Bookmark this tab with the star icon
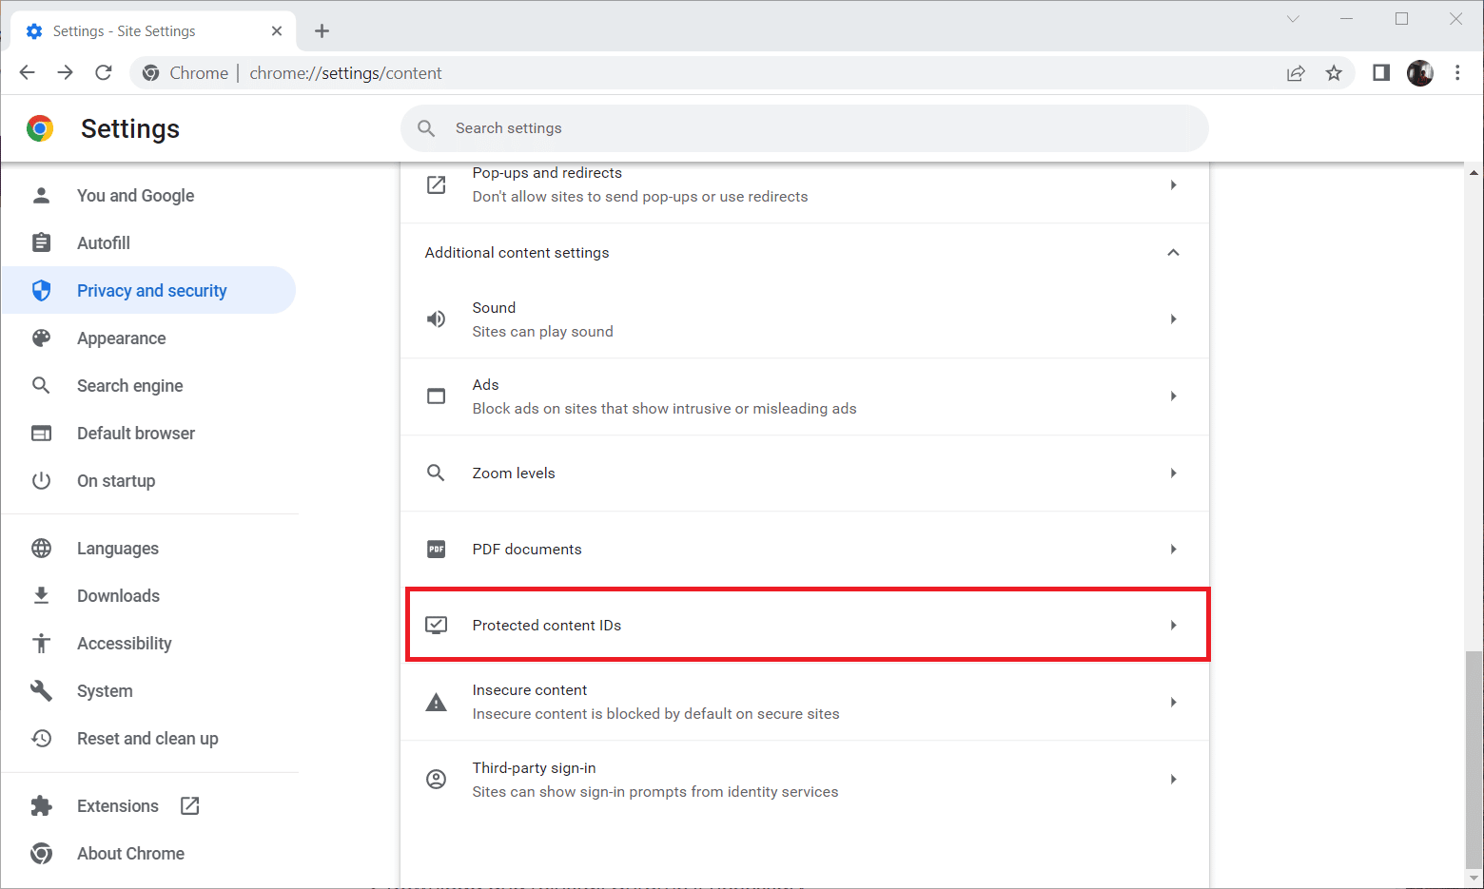This screenshot has width=1484, height=889. click(x=1334, y=73)
